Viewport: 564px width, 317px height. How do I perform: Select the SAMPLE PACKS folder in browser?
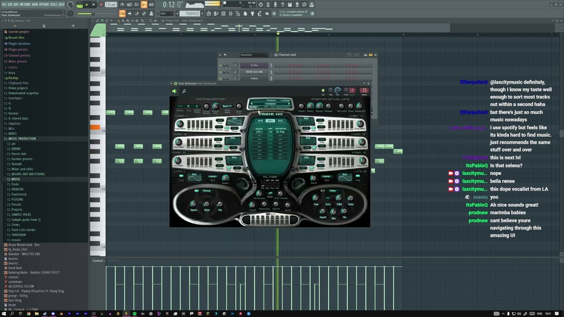21,215
